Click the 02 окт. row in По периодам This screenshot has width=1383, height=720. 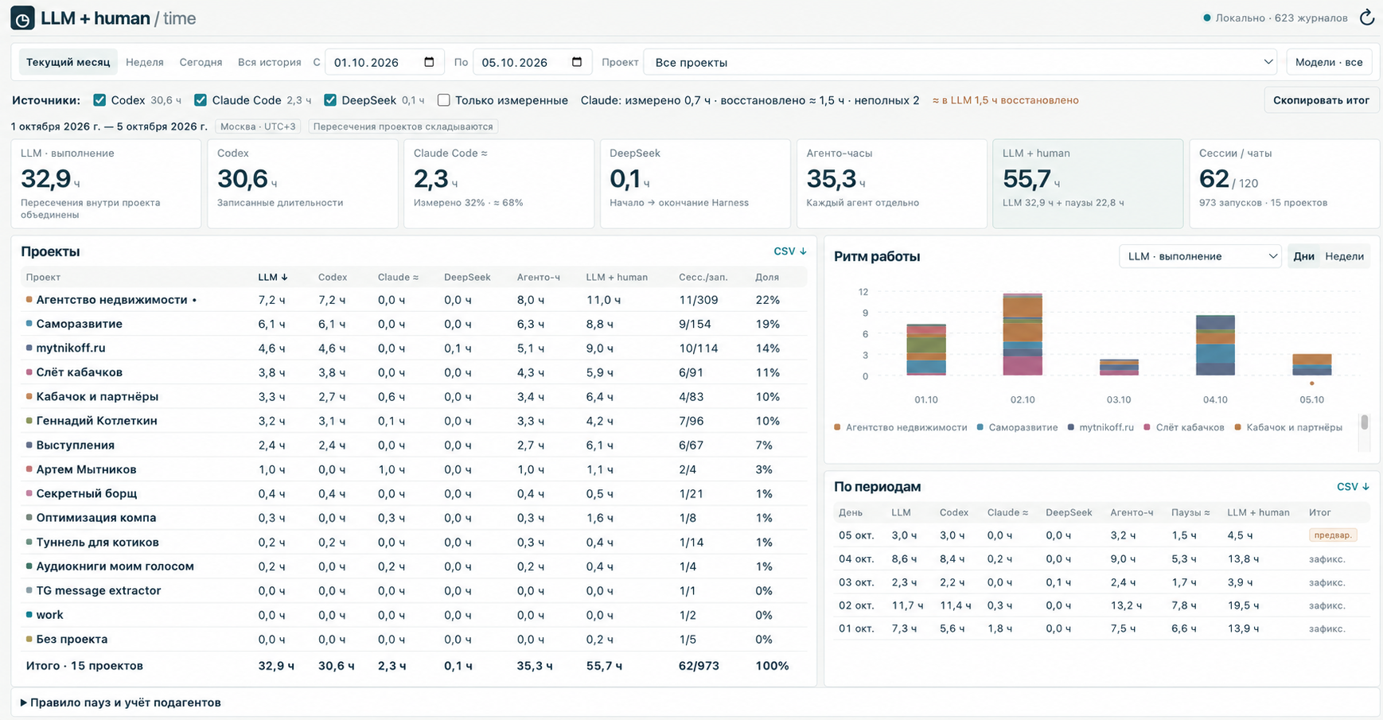click(1102, 605)
